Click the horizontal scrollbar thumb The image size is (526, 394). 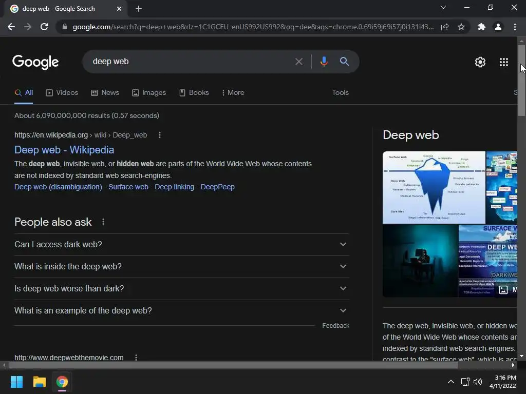coord(233,365)
